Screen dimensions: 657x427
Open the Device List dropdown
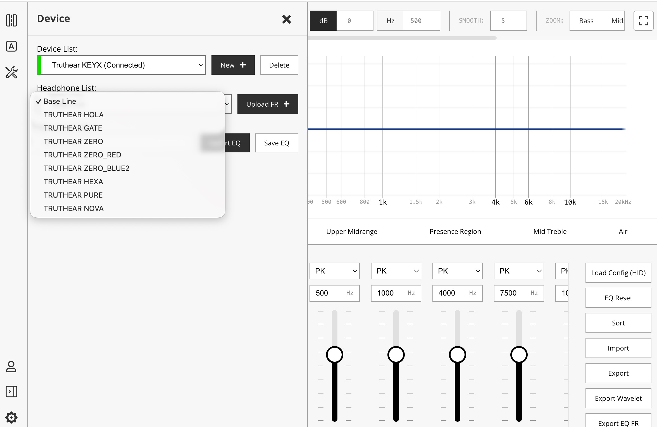coord(121,65)
